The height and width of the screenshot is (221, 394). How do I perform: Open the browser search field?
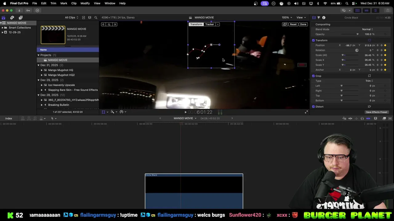pos(96,17)
